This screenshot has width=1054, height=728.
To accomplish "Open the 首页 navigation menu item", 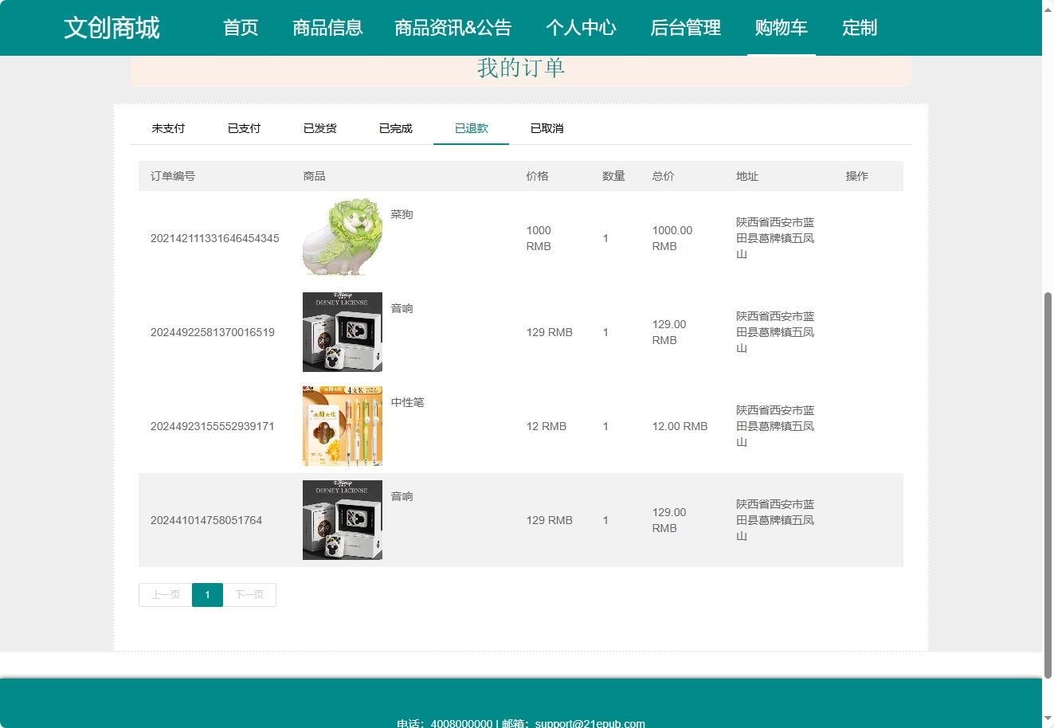I will pyautogui.click(x=241, y=28).
